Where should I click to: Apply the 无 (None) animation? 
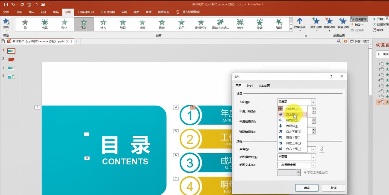tap(25, 24)
